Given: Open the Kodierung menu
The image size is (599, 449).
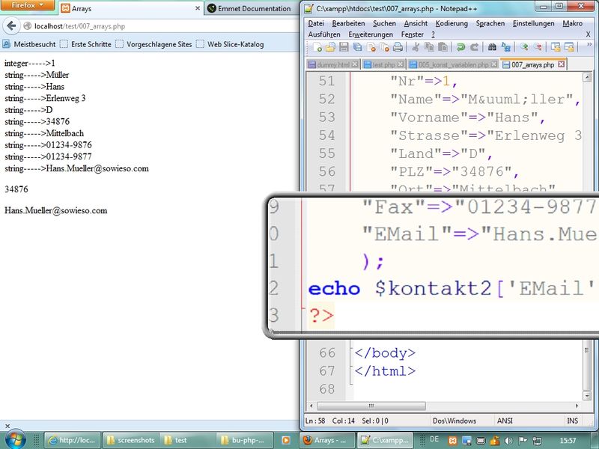Looking at the screenshot, I should pos(451,23).
